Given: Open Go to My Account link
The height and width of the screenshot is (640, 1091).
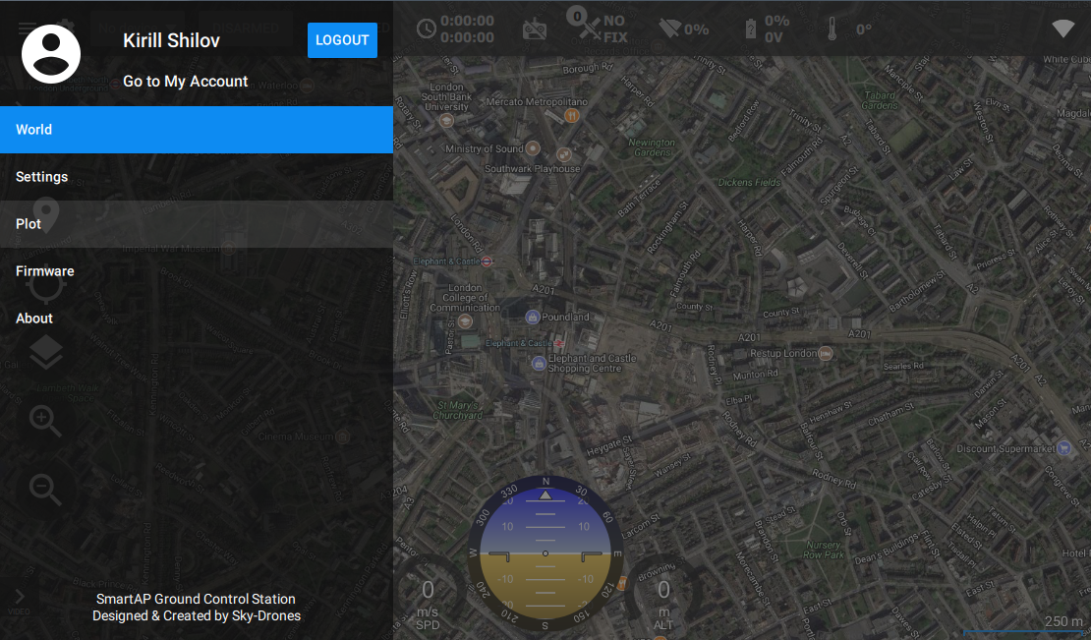Looking at the screenshot, I should coord(185,82).
